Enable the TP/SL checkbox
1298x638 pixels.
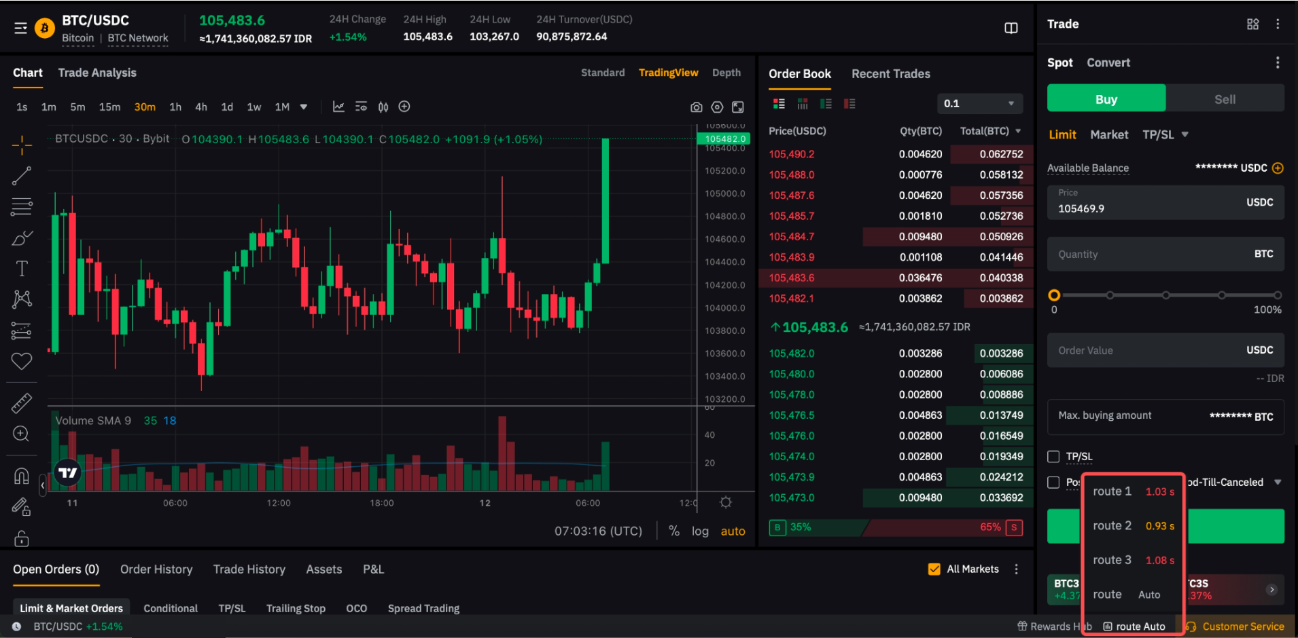click(x=1053, y=457)
